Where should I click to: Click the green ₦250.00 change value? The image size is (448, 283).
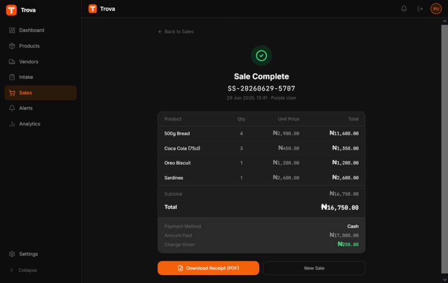pos(348,244)
